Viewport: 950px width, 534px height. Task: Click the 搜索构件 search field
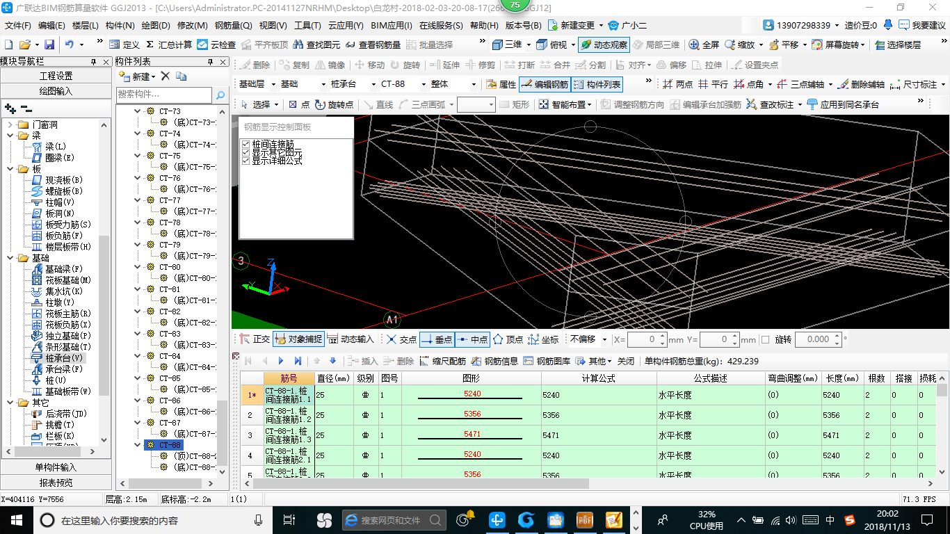tap(164, 94)
